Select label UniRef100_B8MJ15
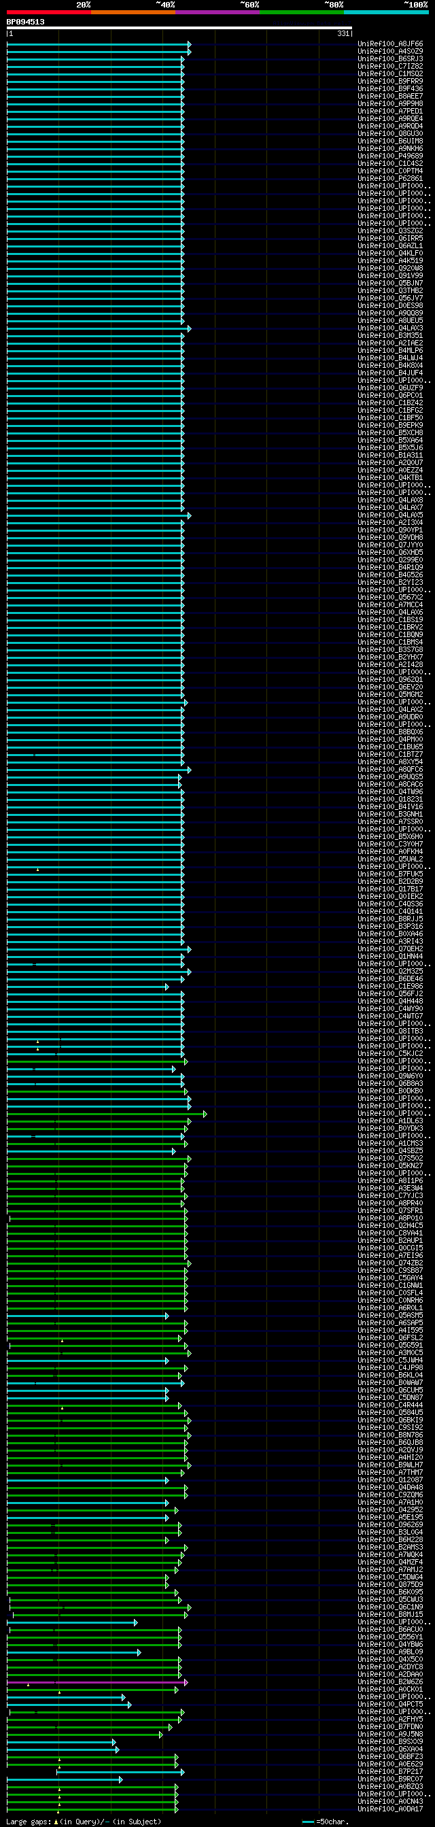 click(390, 1615)
